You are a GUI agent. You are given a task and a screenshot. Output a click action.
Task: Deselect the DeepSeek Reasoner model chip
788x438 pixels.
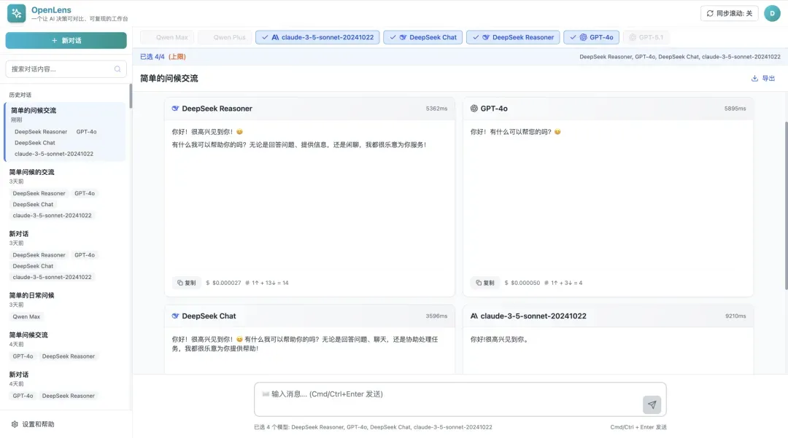coord(513,37)
